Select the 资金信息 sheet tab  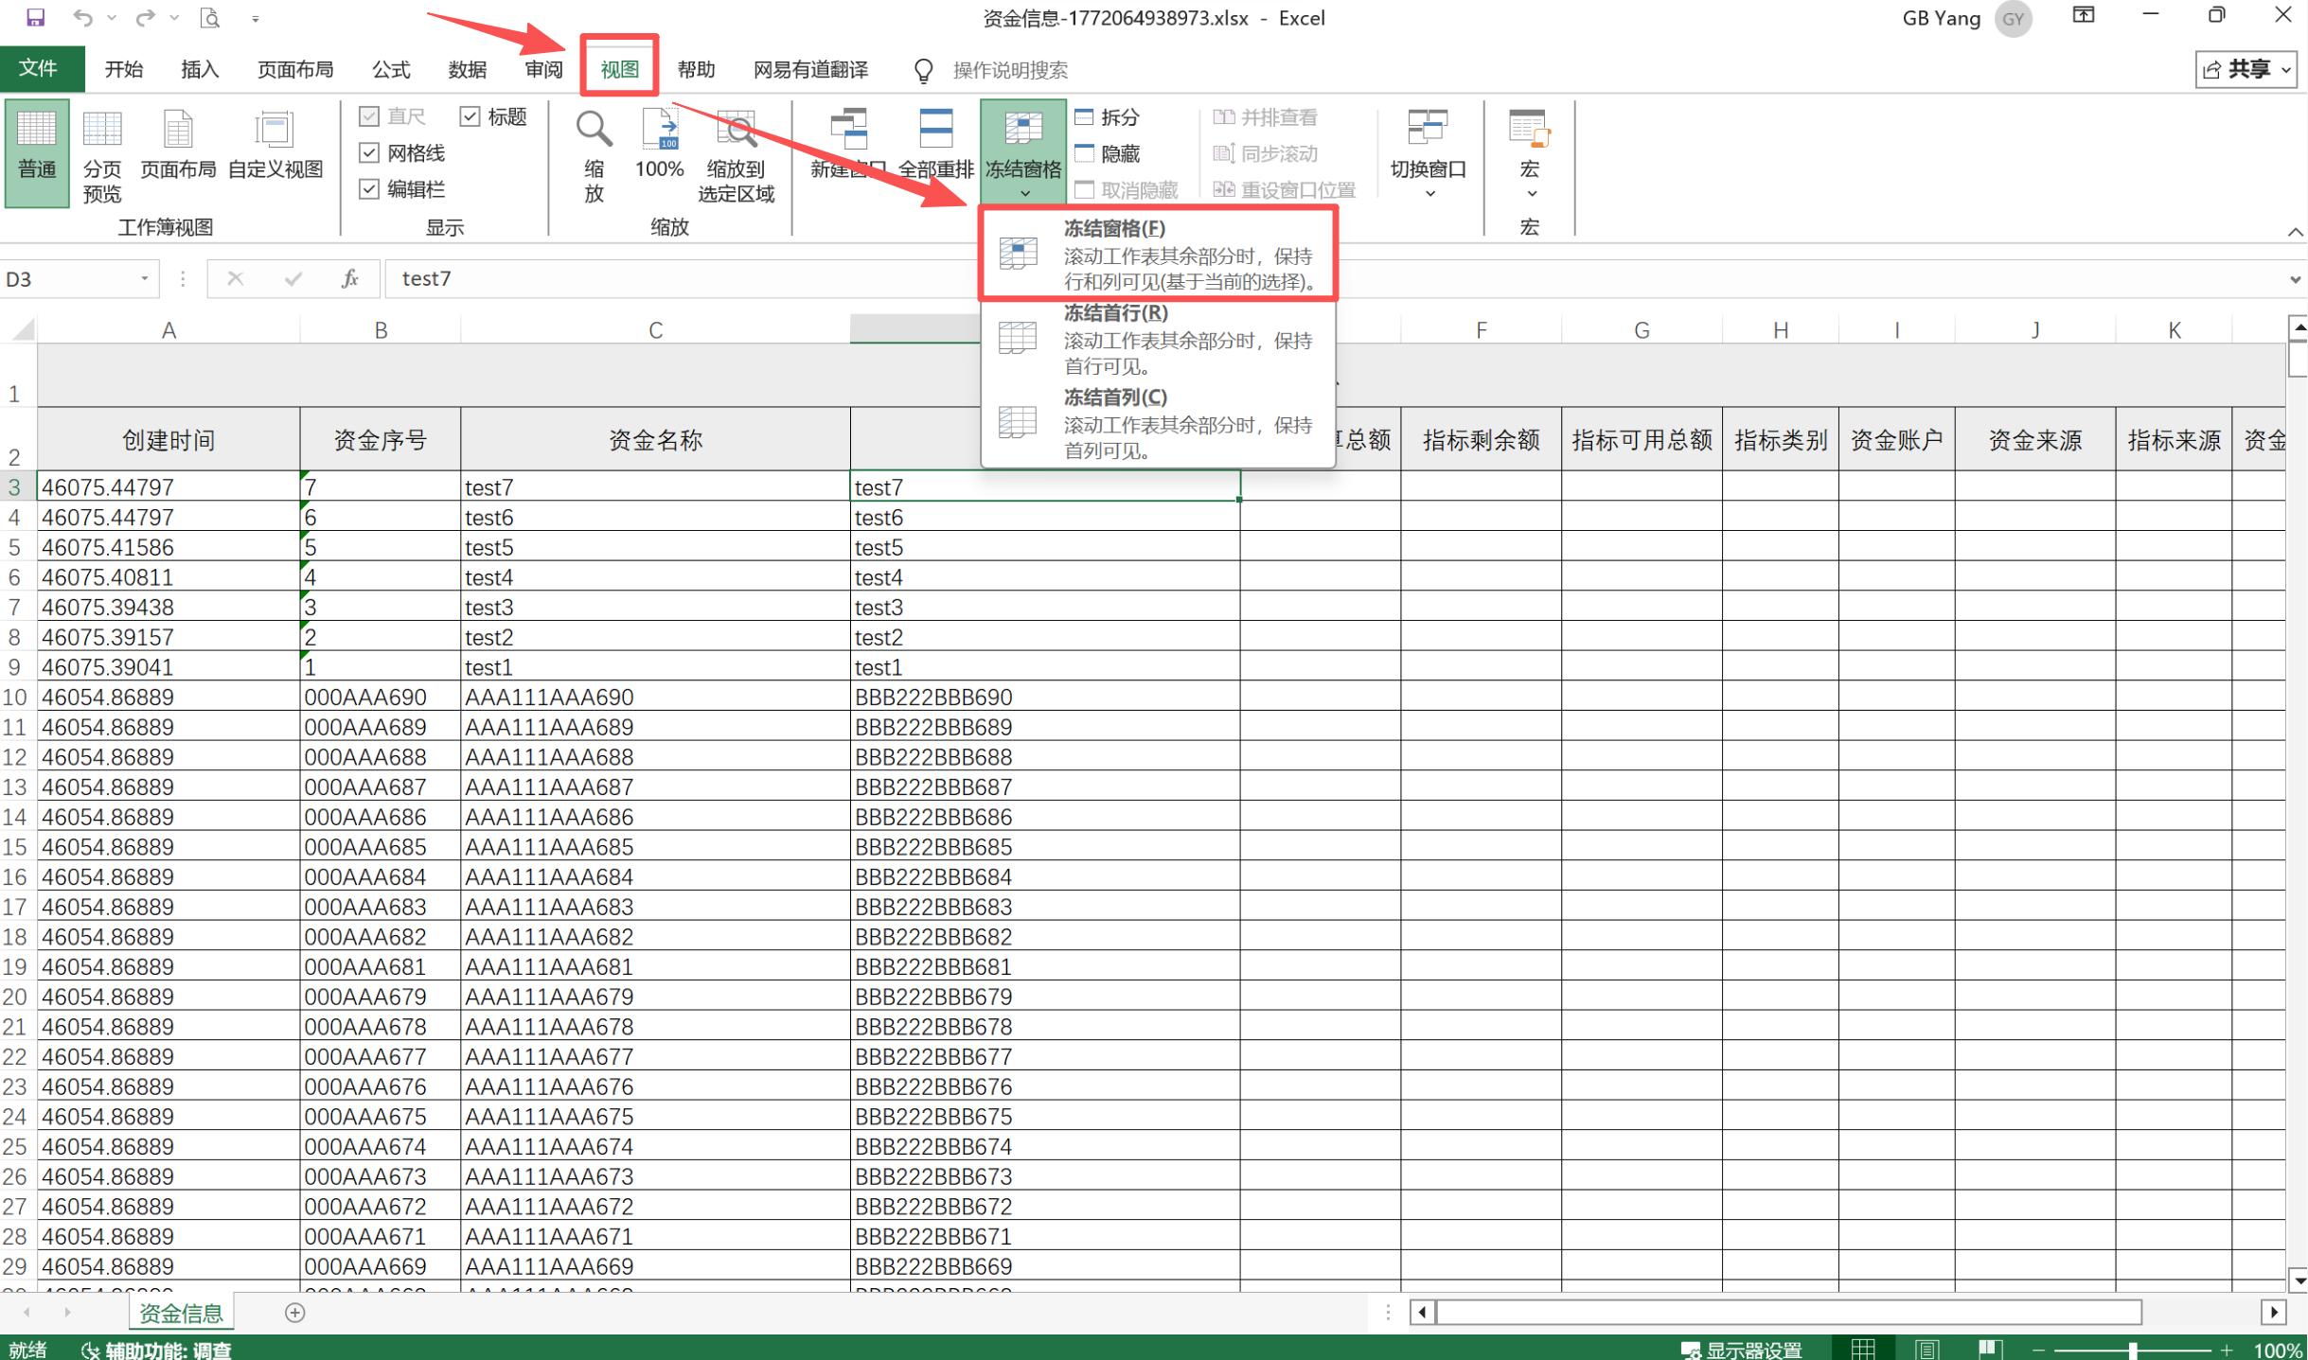(x=181, y=1313)
